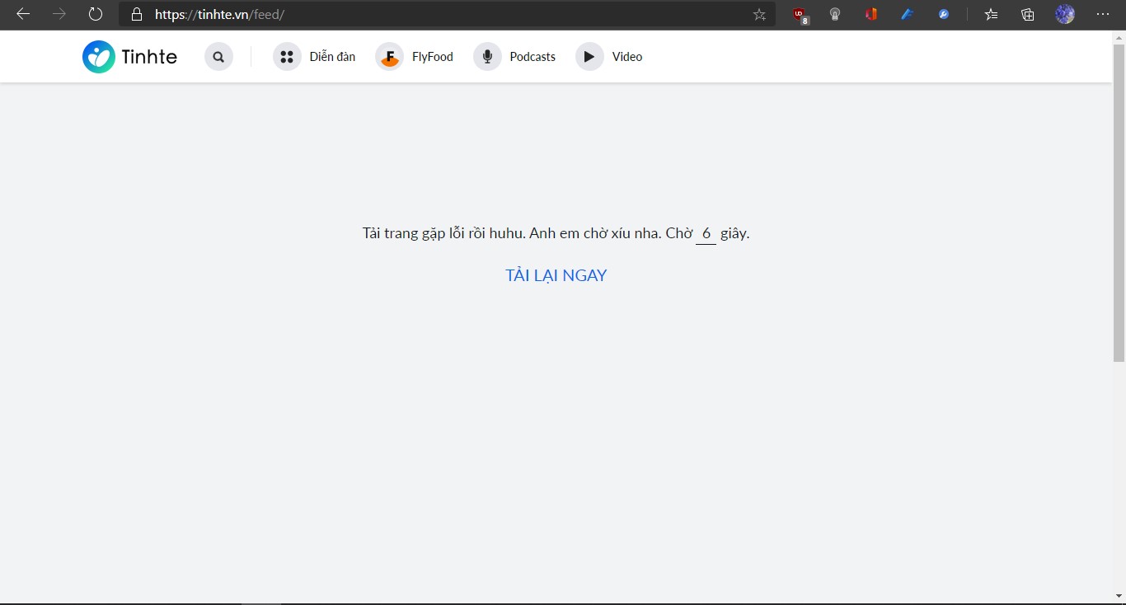This screenshot has height=605, width=1126.
Task: Click inside the address bar
Action: (x=412, y=14)
